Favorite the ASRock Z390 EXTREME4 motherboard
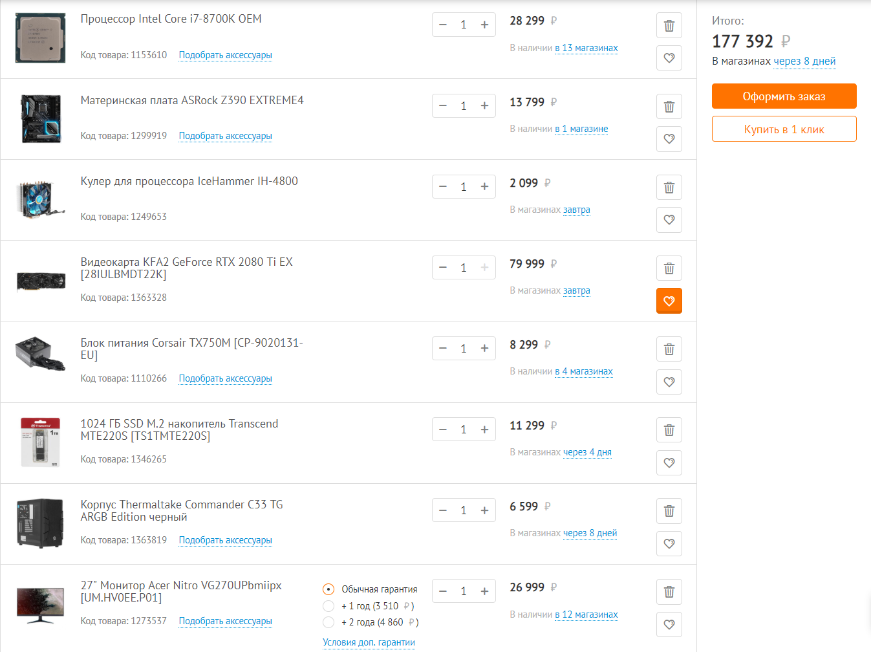Screen dimensions: 871x652 click(x=669, y=139)
